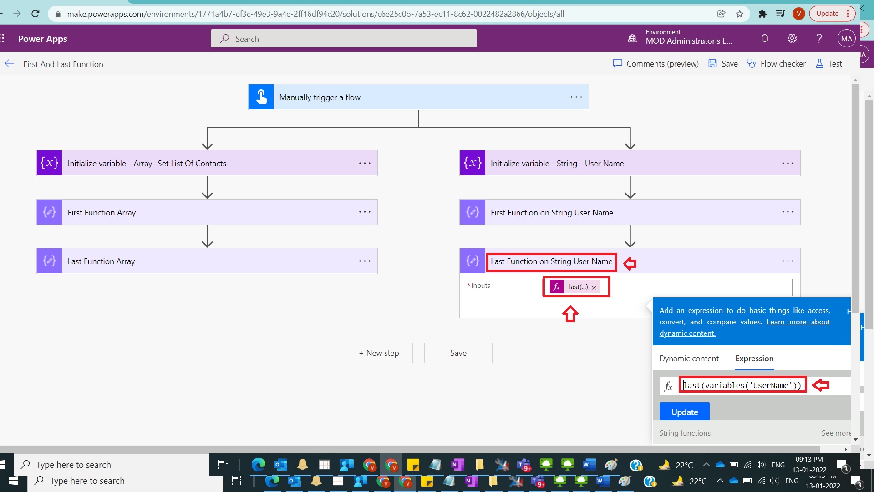Image resolution: width=874 pixels, height=492 pixels.
Task: Remove the last(...) expression token
Action: click(x=594, y=287)
